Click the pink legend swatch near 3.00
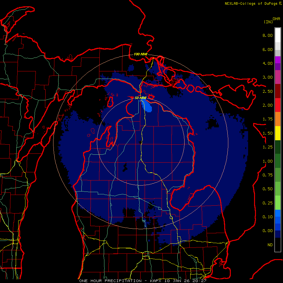283x283 pixels. (278, 77)
